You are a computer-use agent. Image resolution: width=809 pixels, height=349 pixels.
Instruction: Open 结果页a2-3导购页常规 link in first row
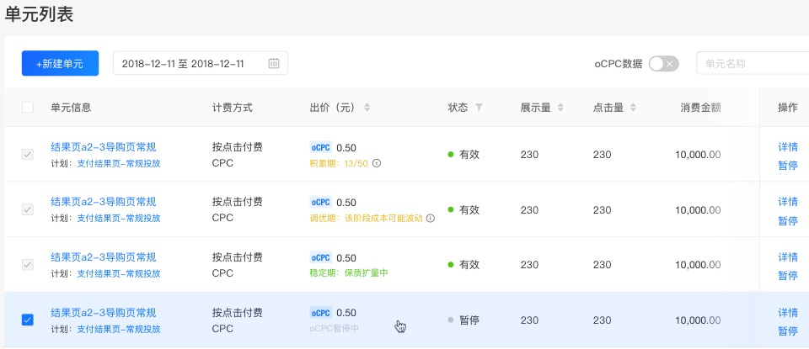103,147
